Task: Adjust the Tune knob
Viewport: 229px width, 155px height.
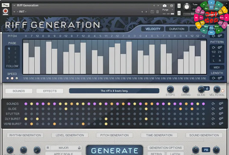Action: [x=187, y=7]
